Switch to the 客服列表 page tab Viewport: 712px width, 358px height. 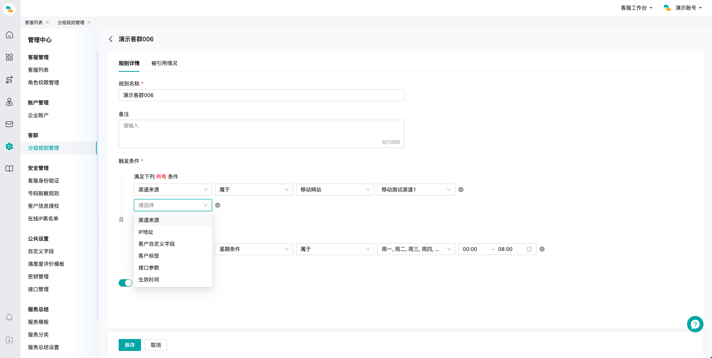coord(34,22)
